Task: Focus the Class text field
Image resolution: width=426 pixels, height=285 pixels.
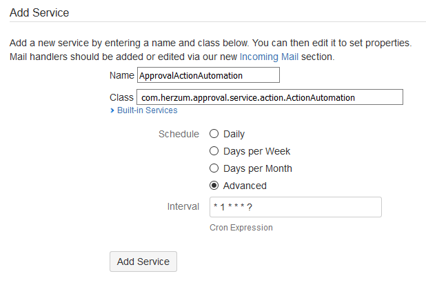Action: (270, 97)
